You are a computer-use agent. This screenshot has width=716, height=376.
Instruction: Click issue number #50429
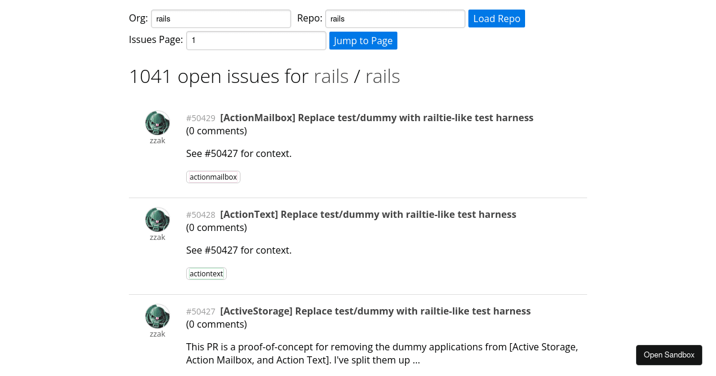click(x=200, y=118)
